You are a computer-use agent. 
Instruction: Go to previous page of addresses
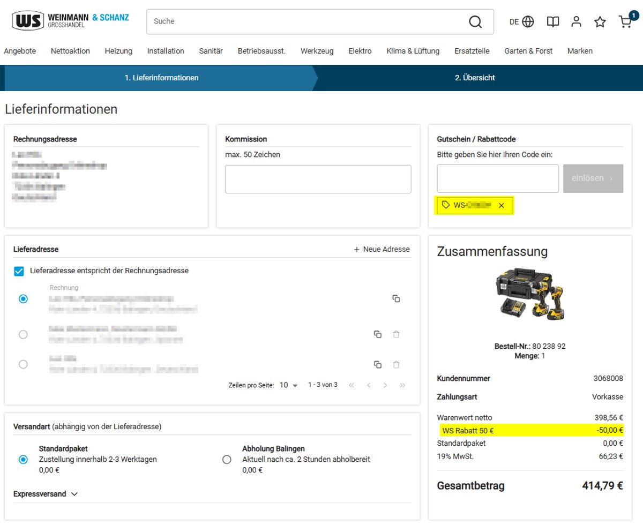click(369, 385)
